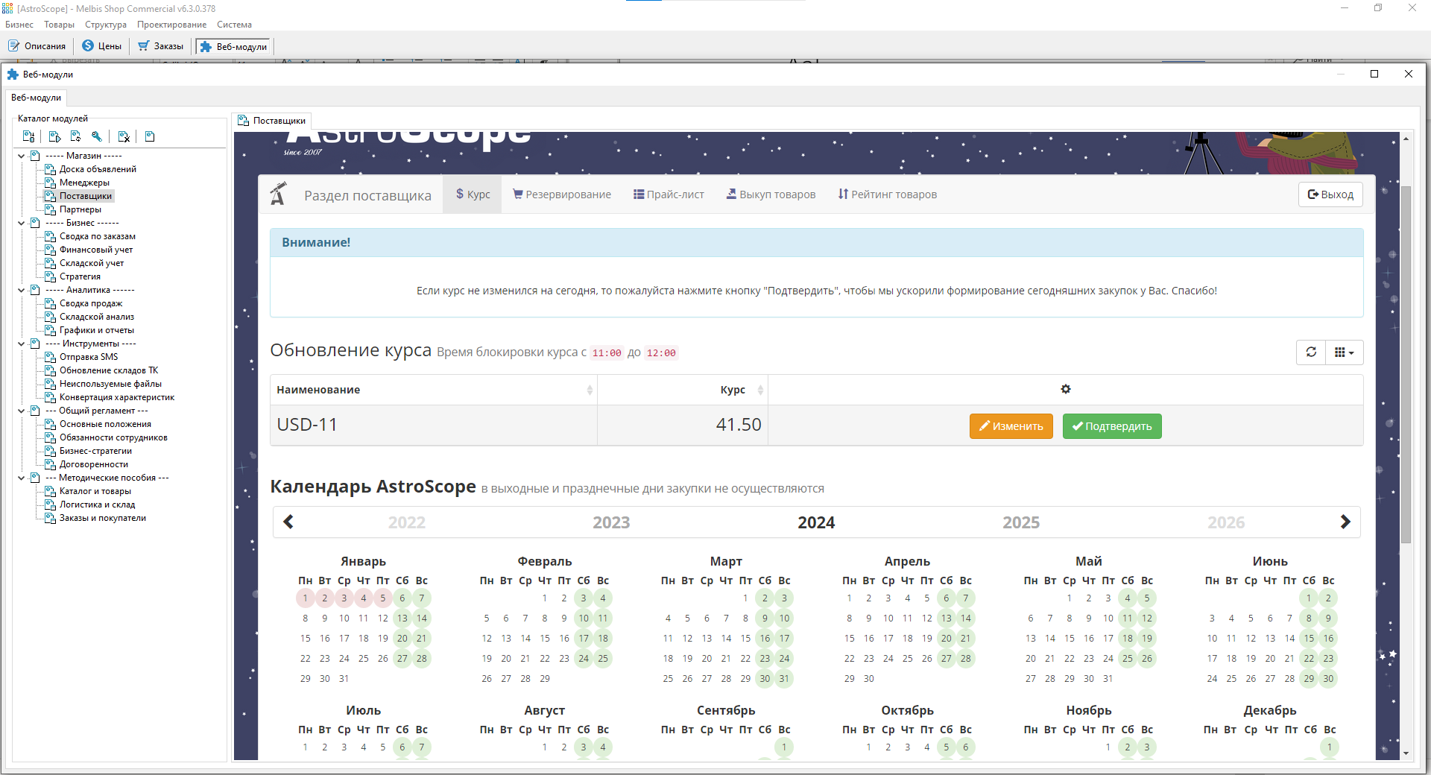Click the Веб-модули toolbar button
Viewport: 1431px width, 775px height.
[234, 46]
